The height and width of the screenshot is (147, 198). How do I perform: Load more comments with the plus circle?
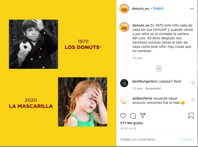159,68
